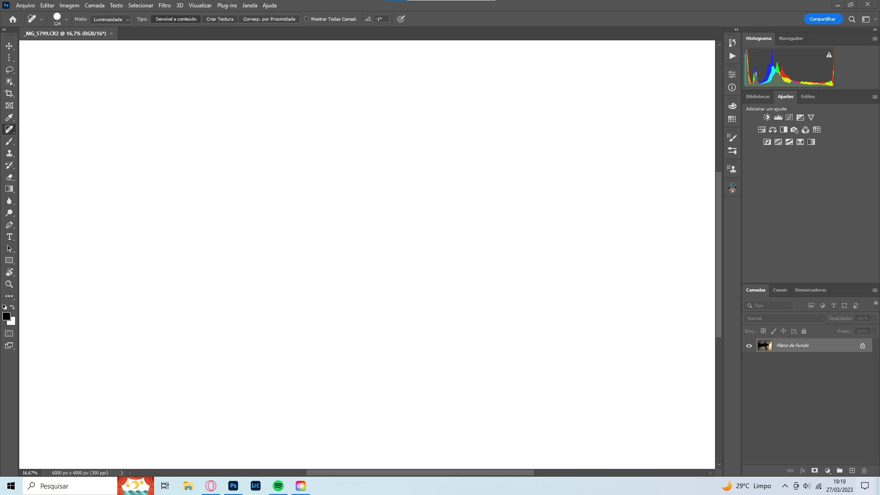Add a Brightness/Contrast adjustment
The width and height of the screenshot is (880, 495).
tap(767, 117)
